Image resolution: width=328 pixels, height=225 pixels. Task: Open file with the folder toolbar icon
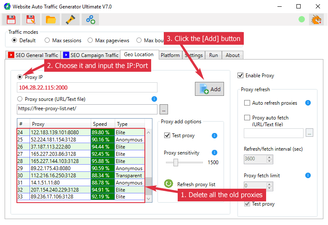(51, 19)
